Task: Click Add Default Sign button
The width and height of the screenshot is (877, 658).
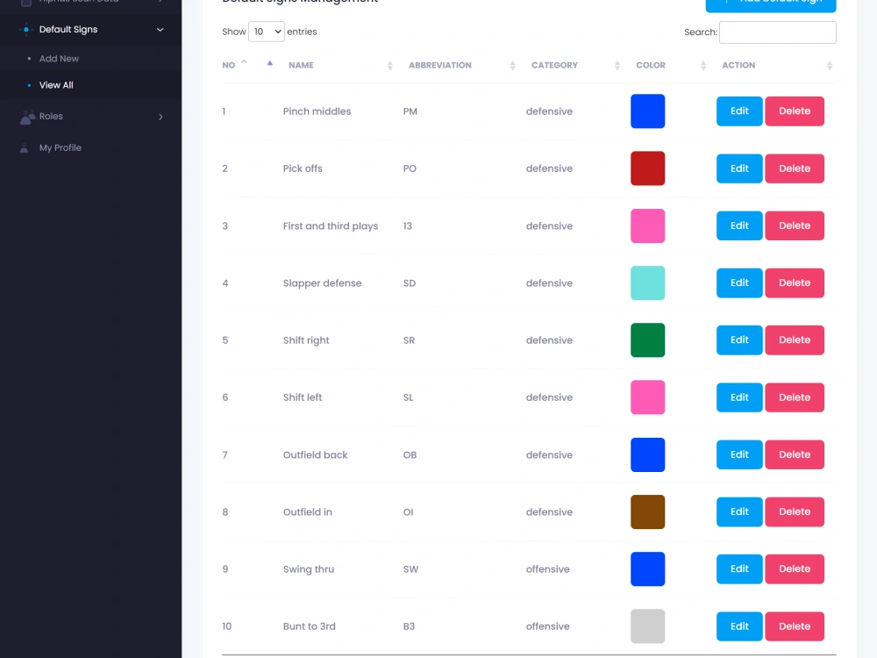Action: tap(771, 4)
